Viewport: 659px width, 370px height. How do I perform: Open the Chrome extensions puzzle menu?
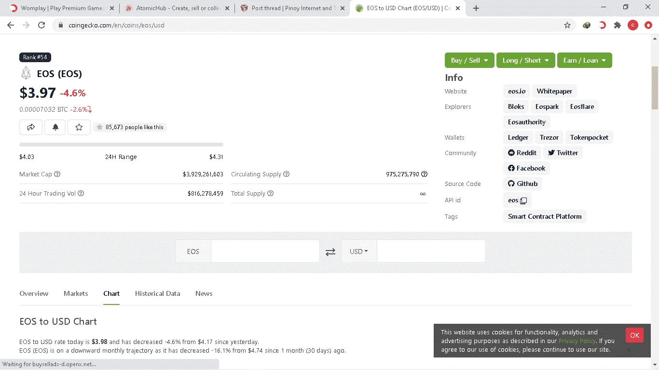[x=618, y=25]
